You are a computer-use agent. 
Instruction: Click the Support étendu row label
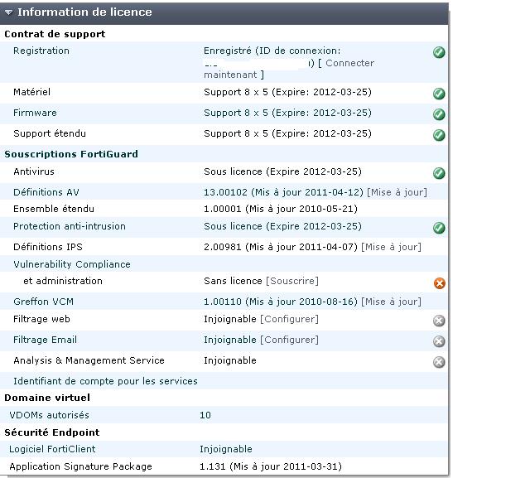tap(50, 133)
